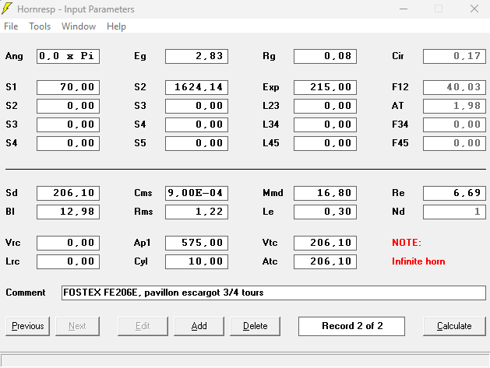Click the Hornresp lightning bolt title icon
Screen dimensions: 490x368
(x=7, y=9)
